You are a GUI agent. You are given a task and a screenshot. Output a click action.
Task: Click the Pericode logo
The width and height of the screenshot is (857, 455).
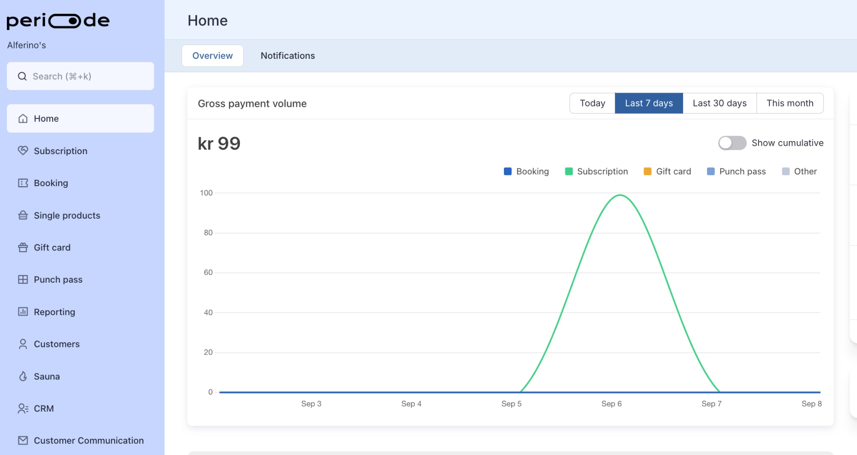[x=58, y=21]
